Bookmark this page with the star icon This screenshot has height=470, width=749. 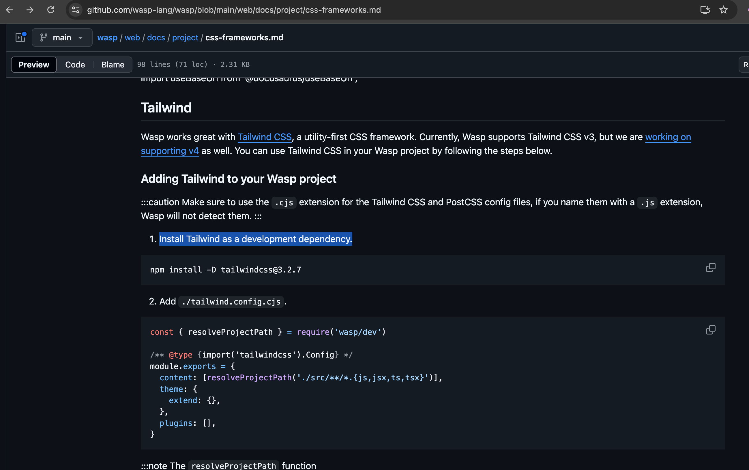(x=724, y=10)
